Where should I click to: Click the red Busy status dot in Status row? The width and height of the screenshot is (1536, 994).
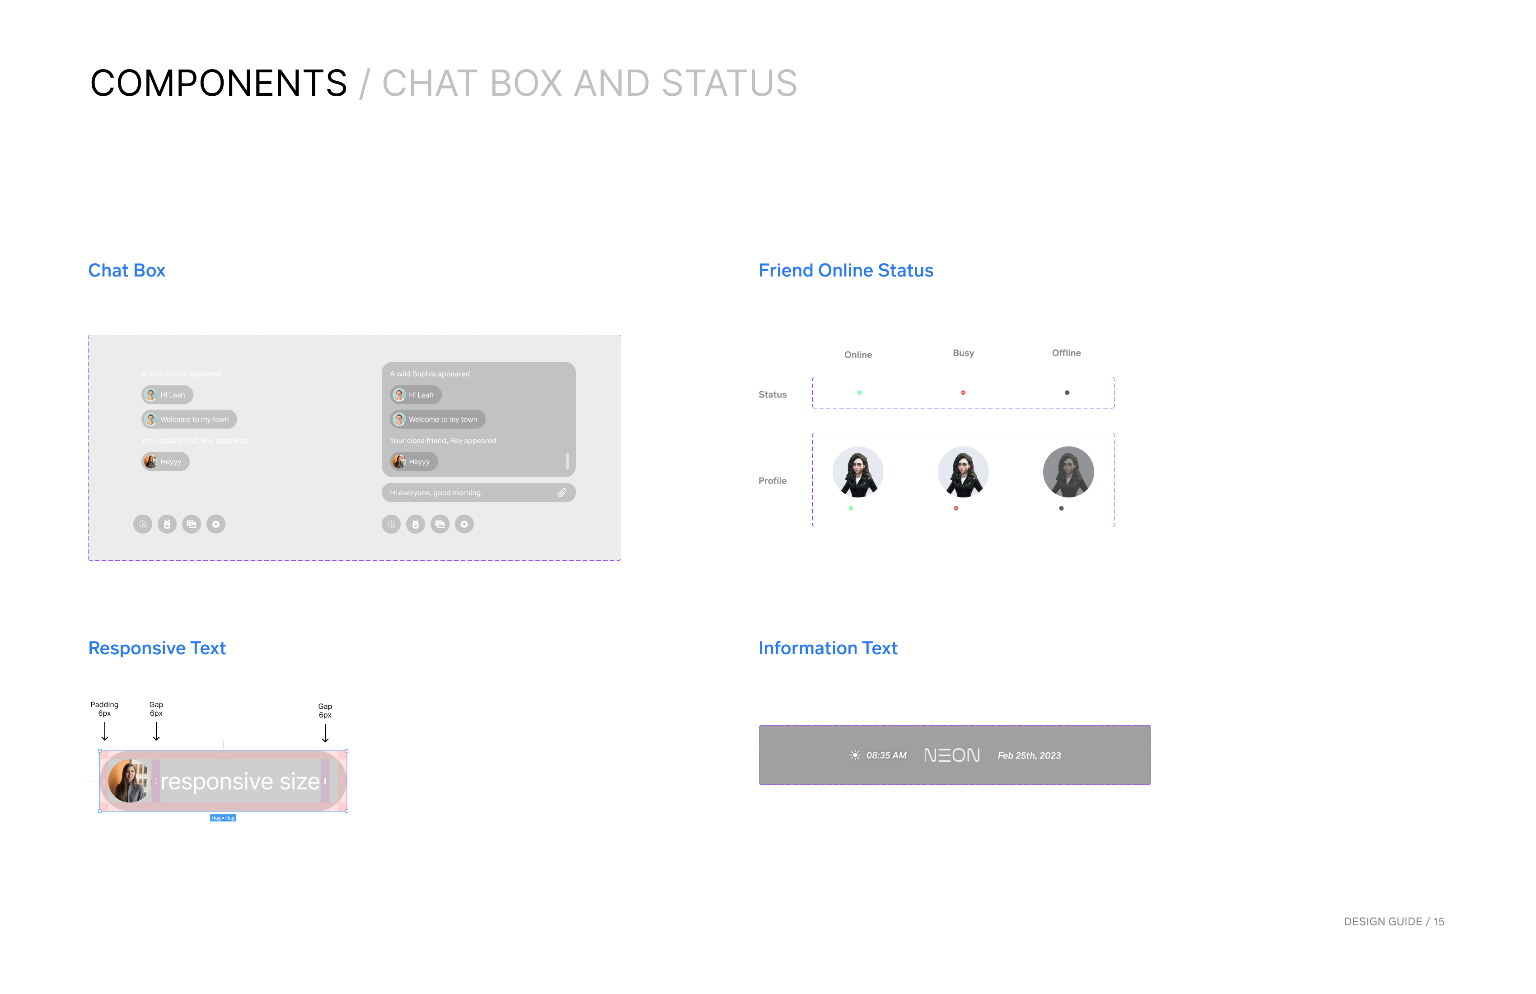(x=963, y=393)
